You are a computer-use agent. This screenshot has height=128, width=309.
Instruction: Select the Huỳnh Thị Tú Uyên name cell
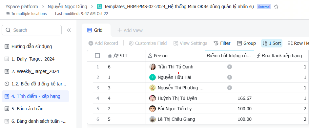[175, 98]
